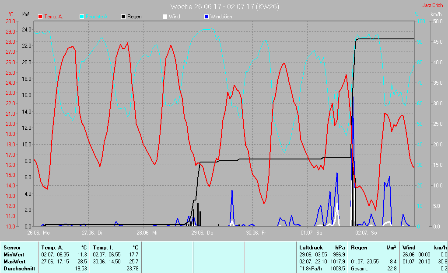Click the '30.0' temperature axis value
The height and width of the screenshot is (273, 448).
[x=10, y=21]
